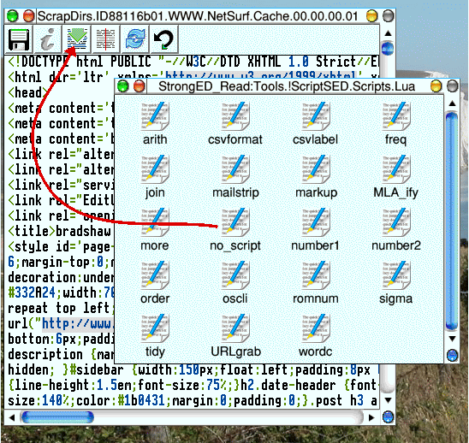Viewport: 469px width, 443px height.
Task: Click the '<title>bradshaw' line in editor
Action: coord(59,232)
